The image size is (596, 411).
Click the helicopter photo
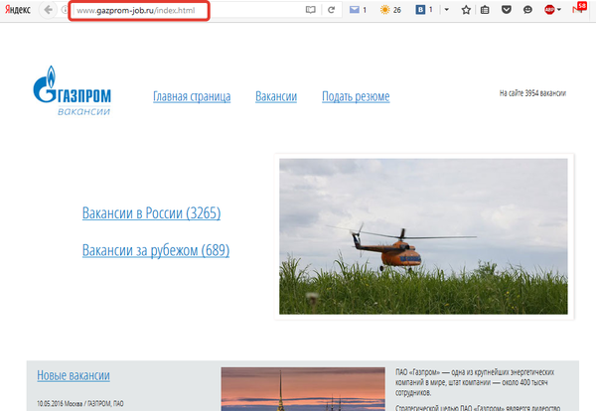click(423, 236)
